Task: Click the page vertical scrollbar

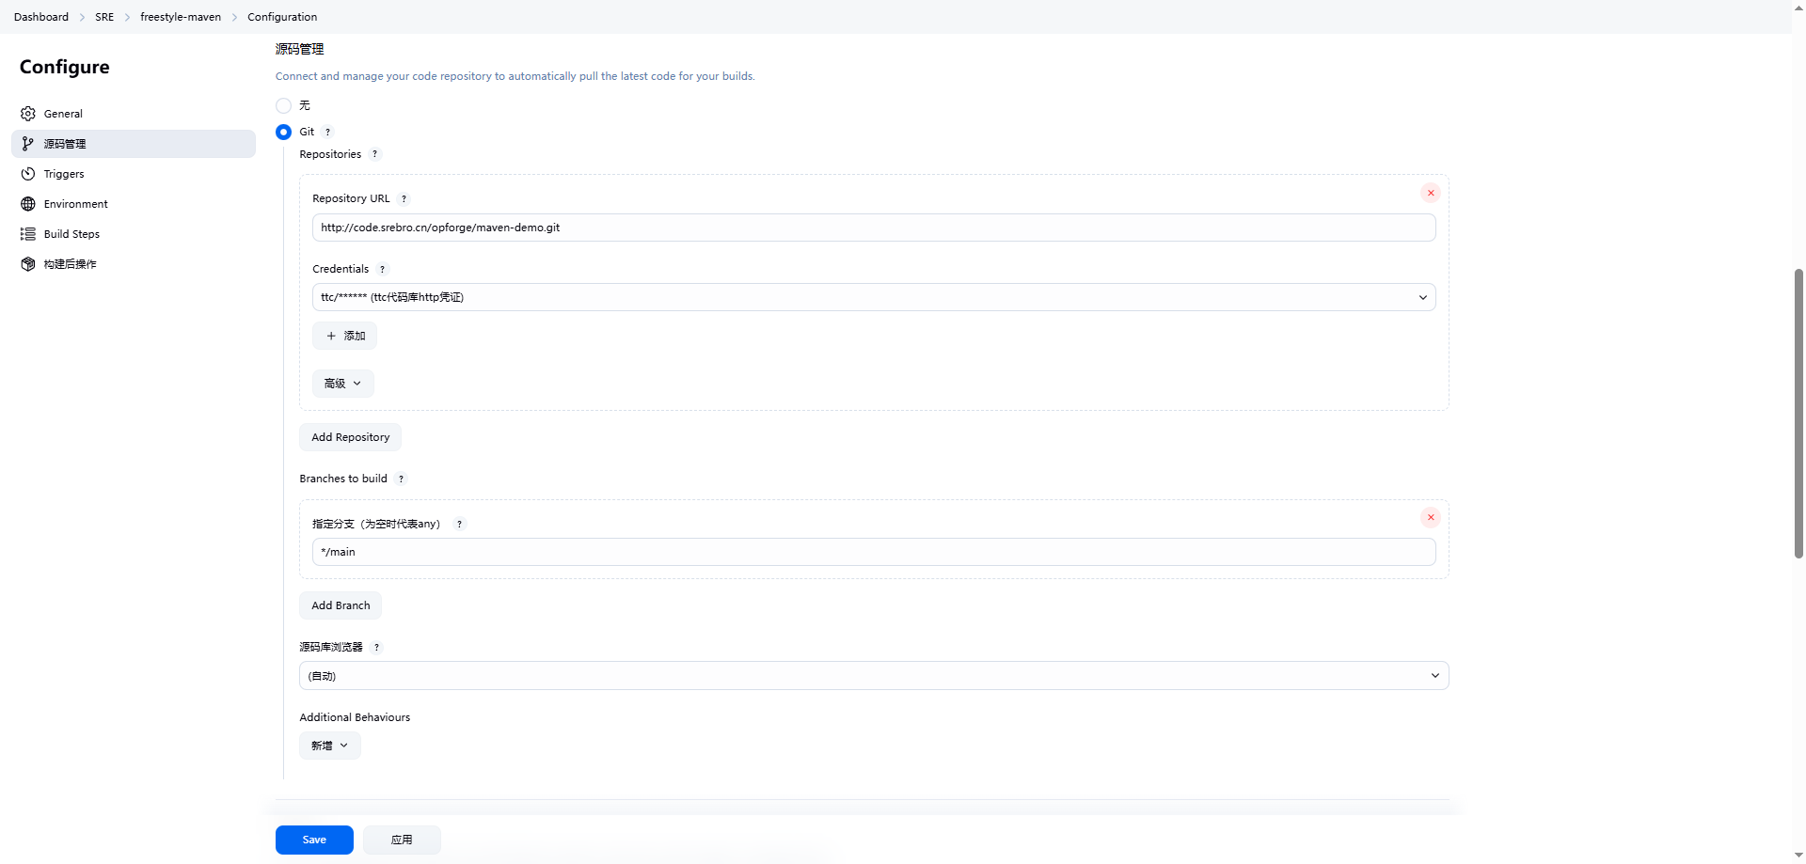Action: 1798,414
